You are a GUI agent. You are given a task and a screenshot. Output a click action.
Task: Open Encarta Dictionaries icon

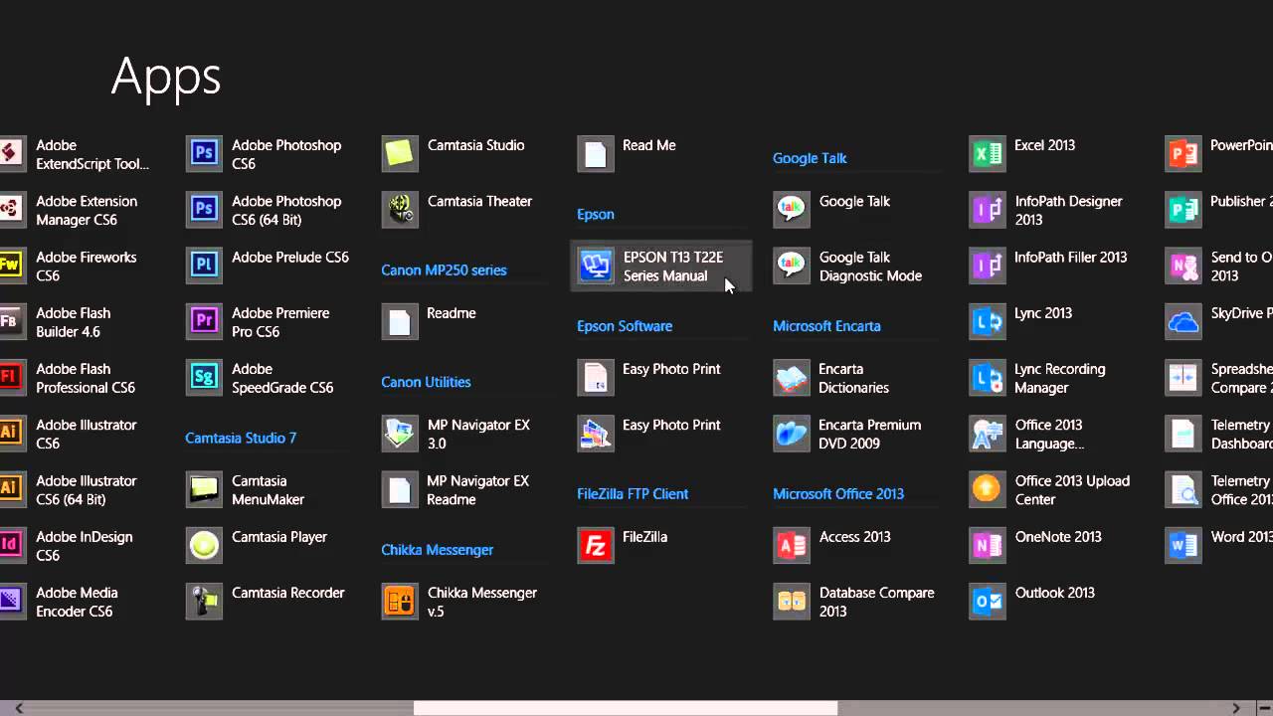pos(792,378)
